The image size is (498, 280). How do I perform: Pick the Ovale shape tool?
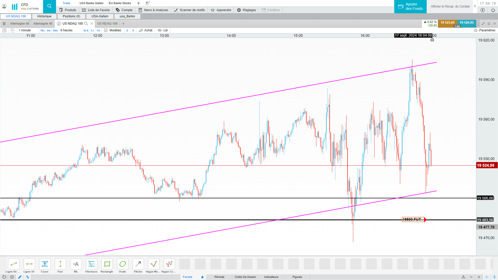(122, 264)
